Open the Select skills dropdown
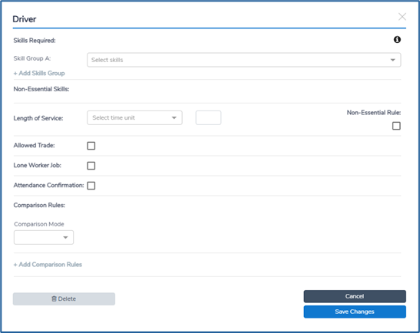This screenshot has width=420, height=333. tap(243, 60)
